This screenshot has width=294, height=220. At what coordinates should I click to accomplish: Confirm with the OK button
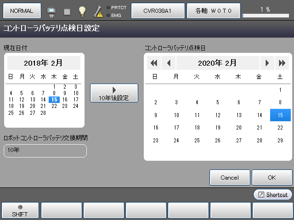click(x=272, y=177)
